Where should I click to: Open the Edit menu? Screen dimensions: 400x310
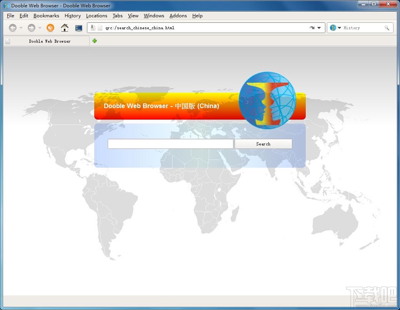[x=24, y=15]
